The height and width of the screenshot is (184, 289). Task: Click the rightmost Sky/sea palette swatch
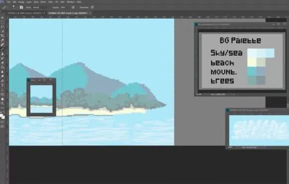coord(270,53)
